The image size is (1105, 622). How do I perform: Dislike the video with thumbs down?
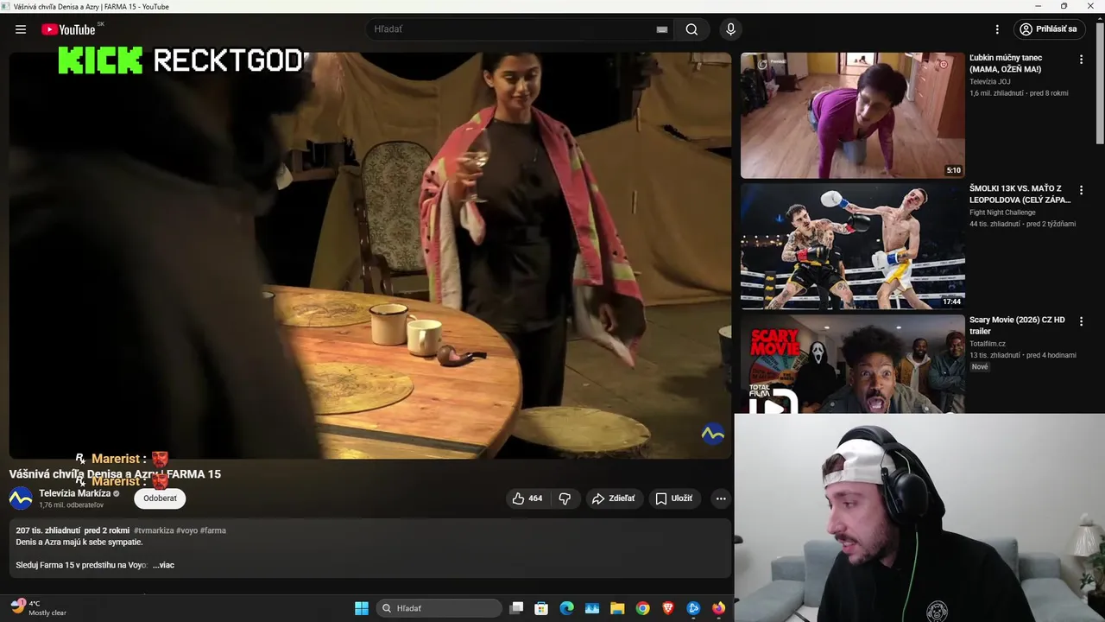tap(565, 498)
